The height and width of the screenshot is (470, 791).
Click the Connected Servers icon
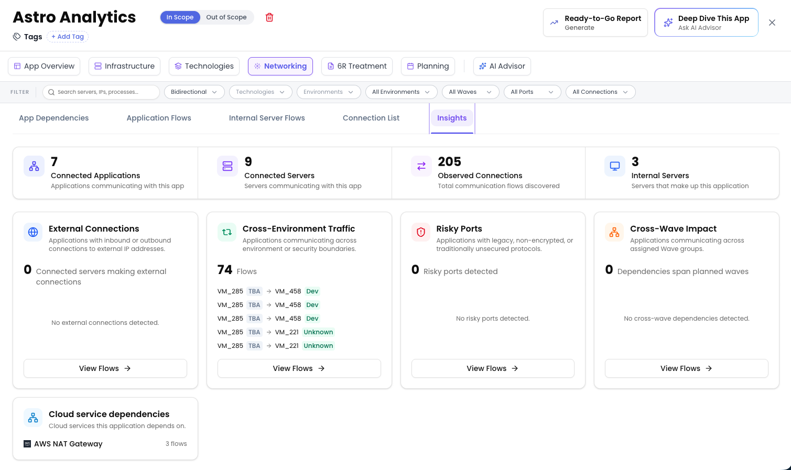pos(227,166)
